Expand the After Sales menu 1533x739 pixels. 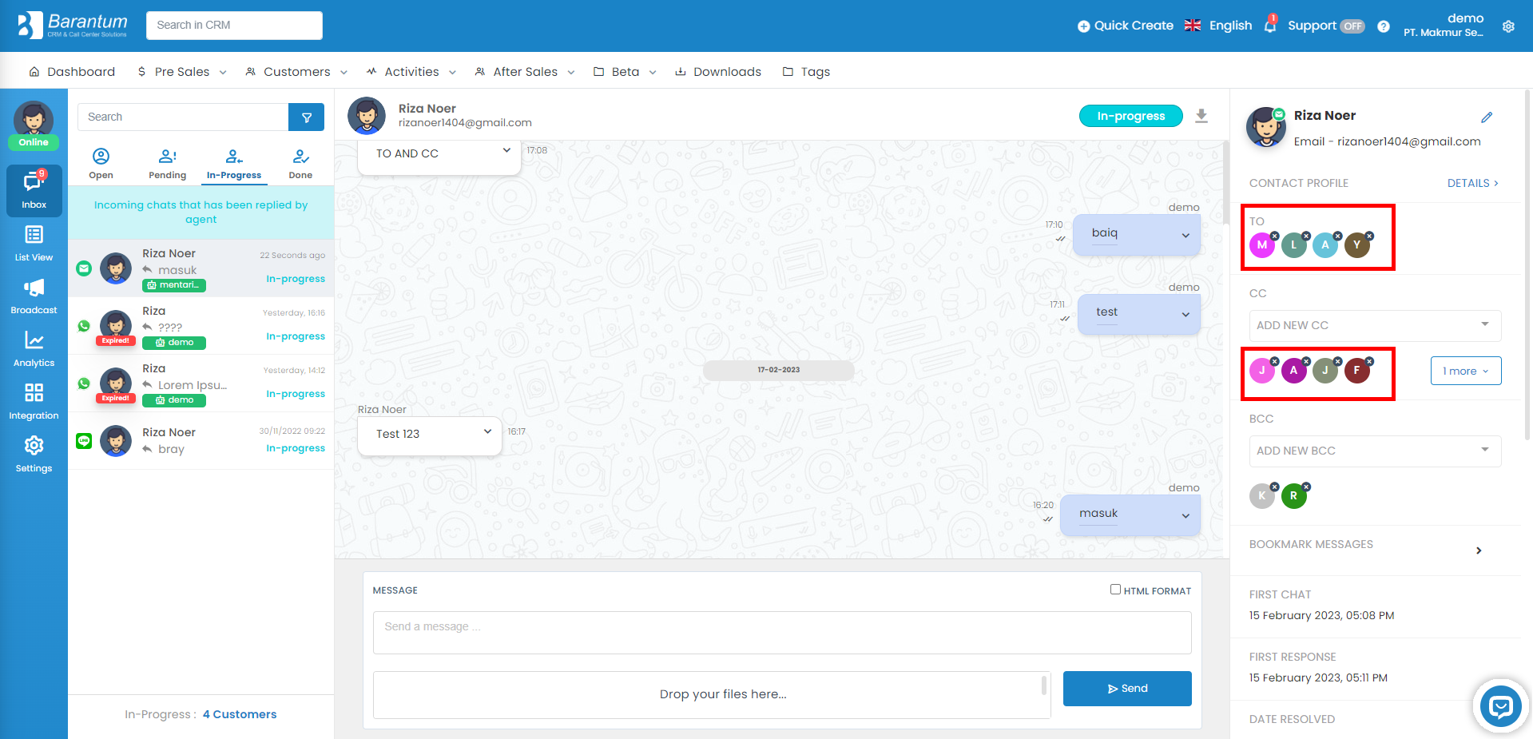pyautogui.click(x=525, y=72)
